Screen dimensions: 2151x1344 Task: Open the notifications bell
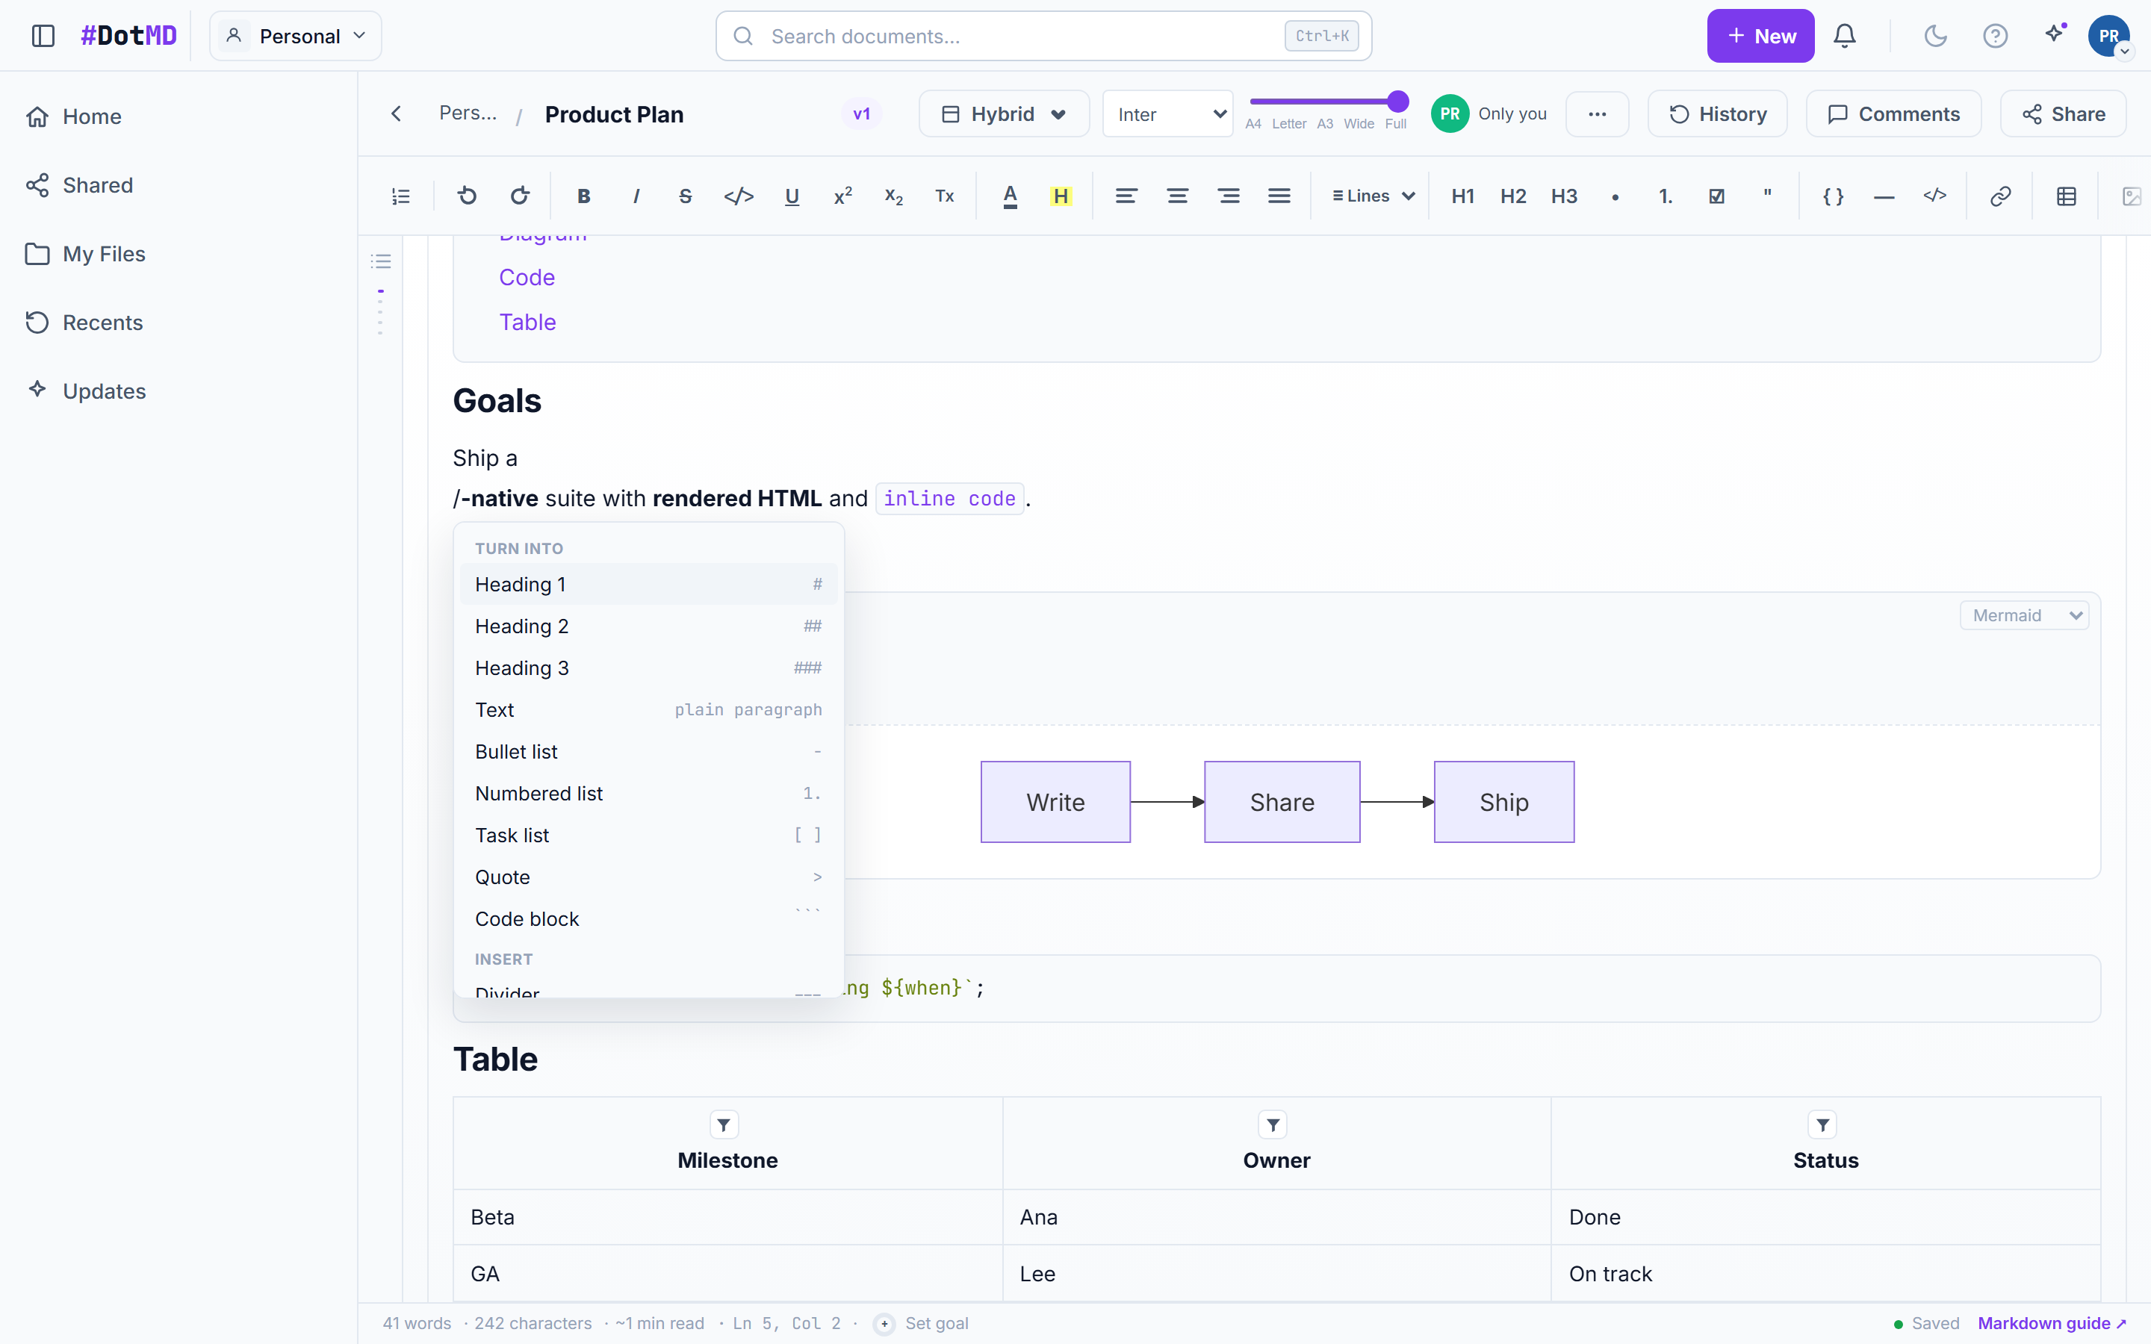(1844, 36)
